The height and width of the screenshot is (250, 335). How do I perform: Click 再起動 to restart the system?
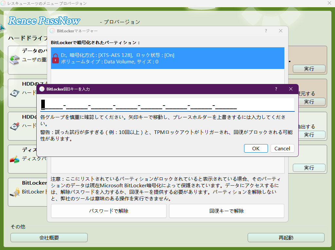(x=286, y=238)
